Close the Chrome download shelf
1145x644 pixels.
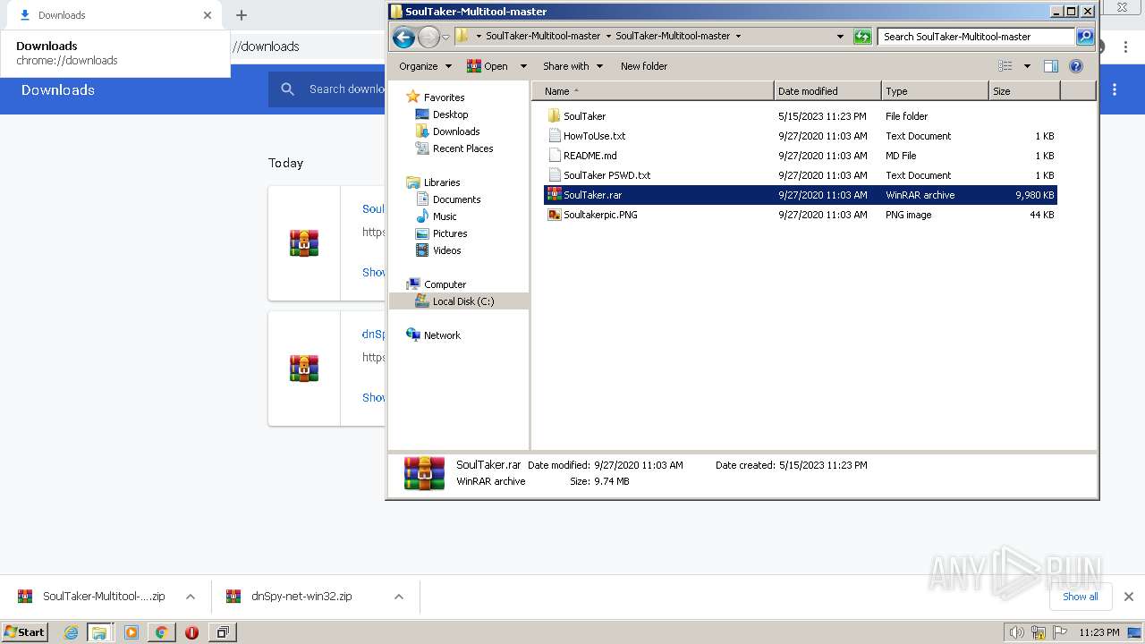[1129, 597]
